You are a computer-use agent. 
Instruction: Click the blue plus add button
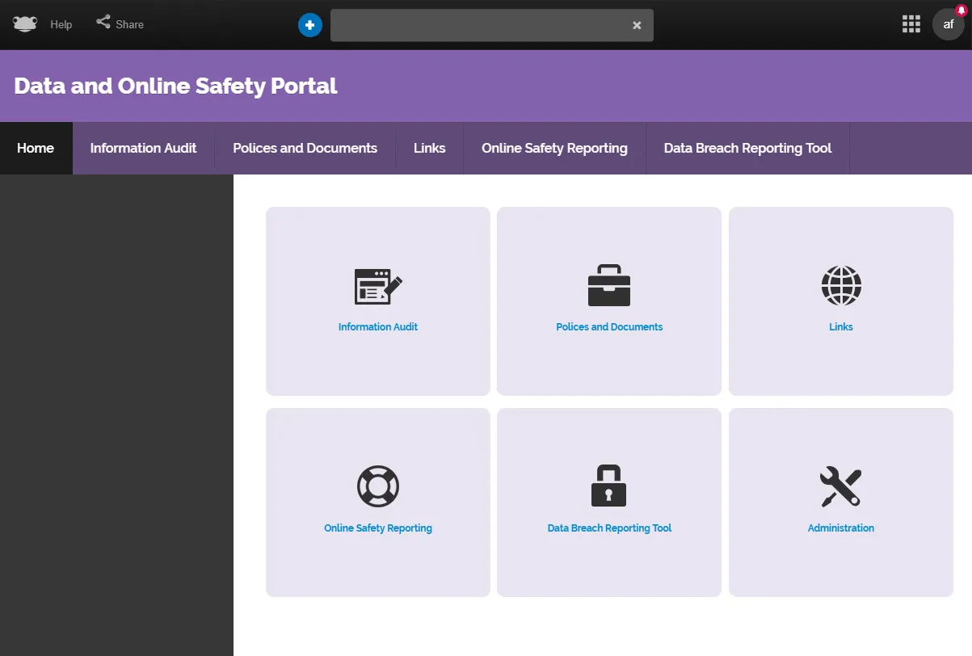click(310, 25)
